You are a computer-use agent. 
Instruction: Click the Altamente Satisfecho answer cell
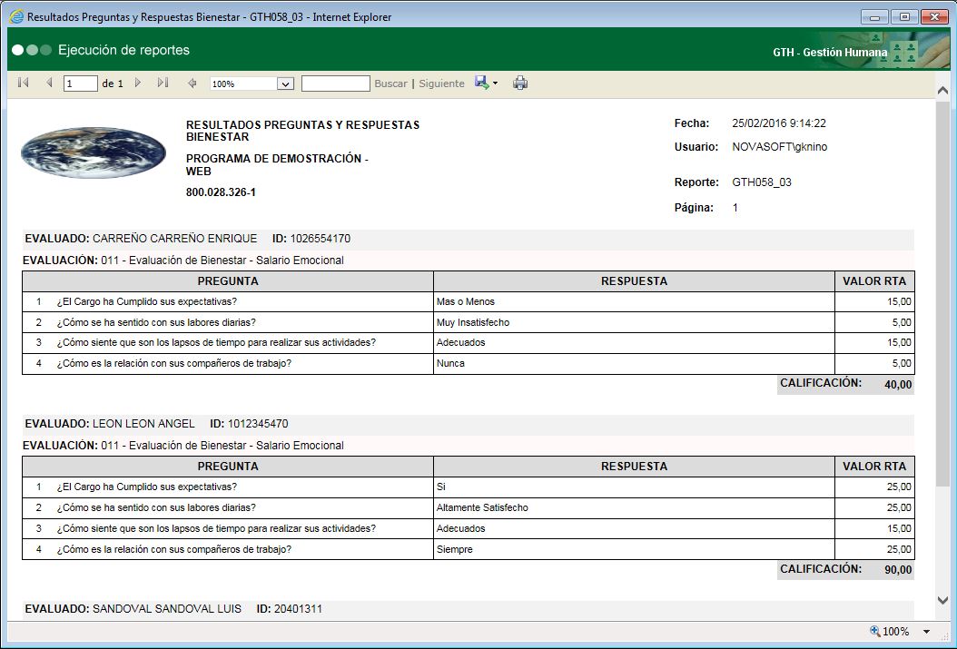pos(634,508)
